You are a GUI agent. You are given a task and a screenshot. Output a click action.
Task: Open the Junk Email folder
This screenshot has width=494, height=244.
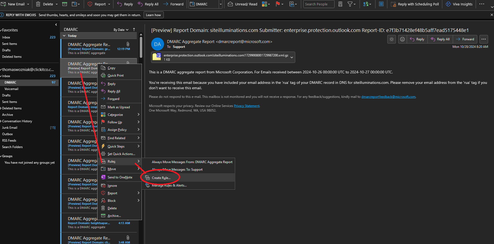(x=10, y=128)
